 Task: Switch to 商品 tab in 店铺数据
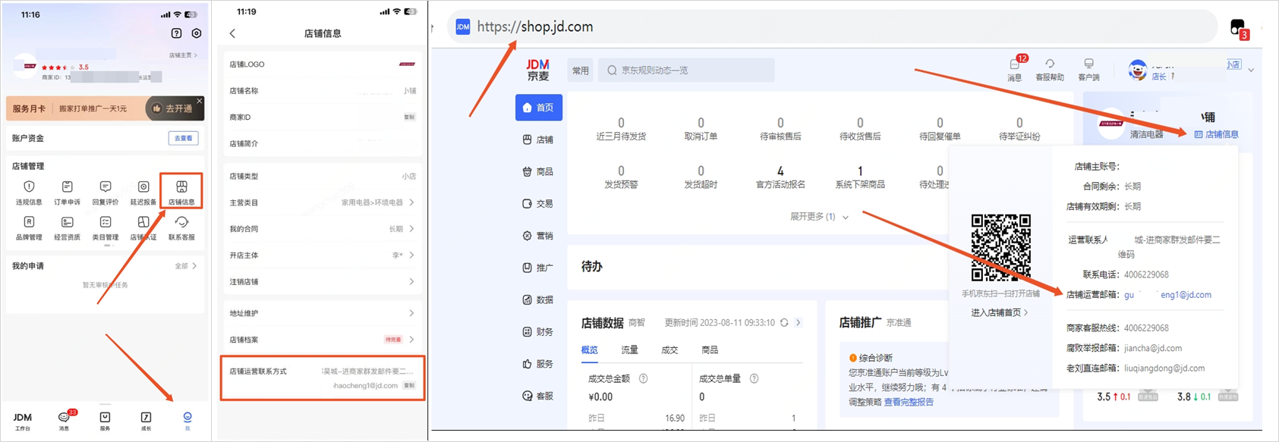(x=710, y=350)
